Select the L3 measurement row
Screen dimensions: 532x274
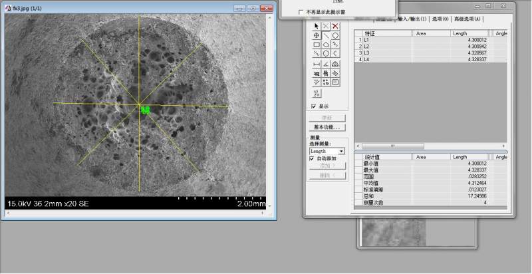[x=431, y=53]
